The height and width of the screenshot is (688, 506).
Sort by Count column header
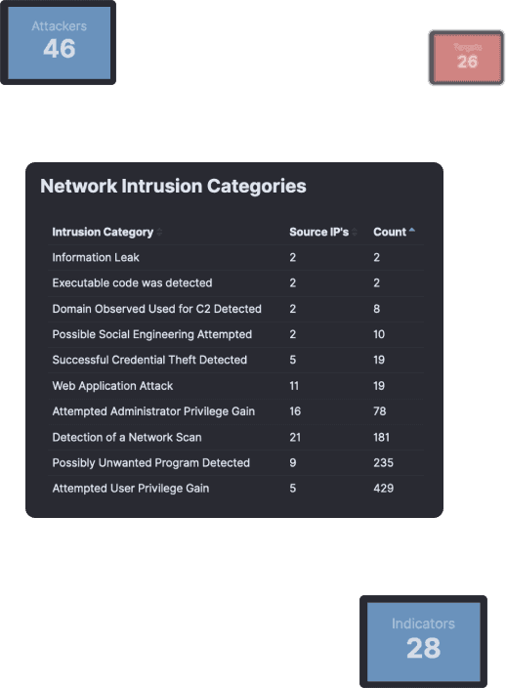coord(390,233)
